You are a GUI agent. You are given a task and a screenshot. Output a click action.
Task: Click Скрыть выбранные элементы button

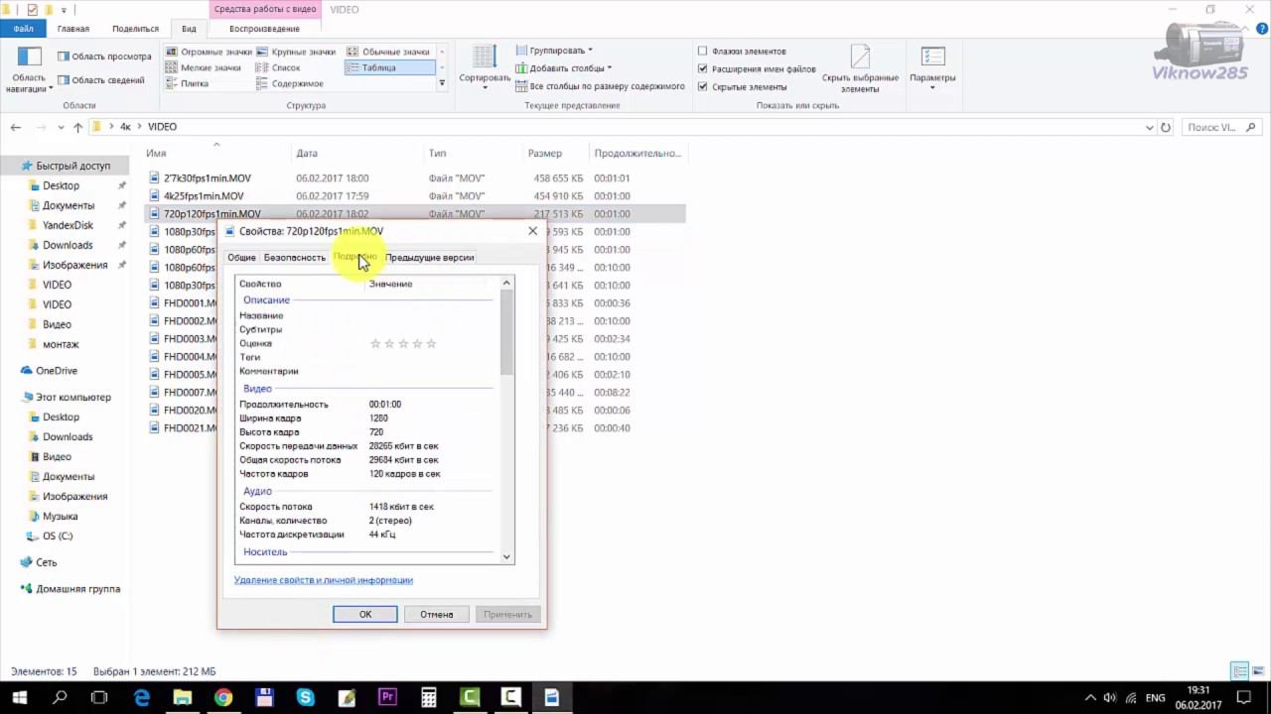click(x=860, y=69)
